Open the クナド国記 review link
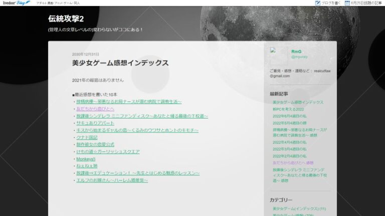 coord(87,137)
